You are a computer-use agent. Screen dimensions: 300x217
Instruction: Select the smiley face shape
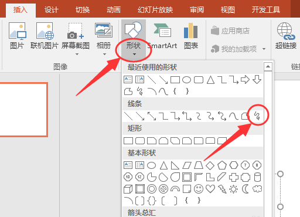(199, 189)
